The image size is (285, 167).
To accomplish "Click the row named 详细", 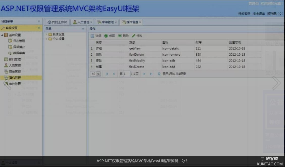I will tap(175, 49).
